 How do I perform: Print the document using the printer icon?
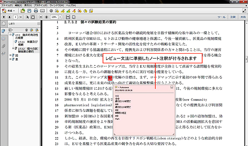[36, 11]
